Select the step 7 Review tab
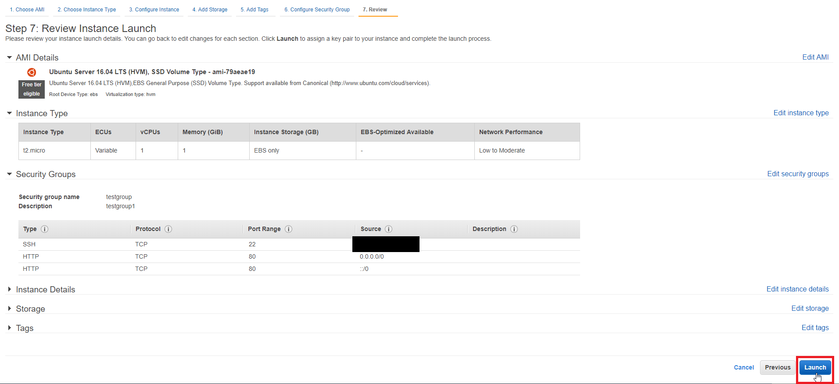 point(375,10)
